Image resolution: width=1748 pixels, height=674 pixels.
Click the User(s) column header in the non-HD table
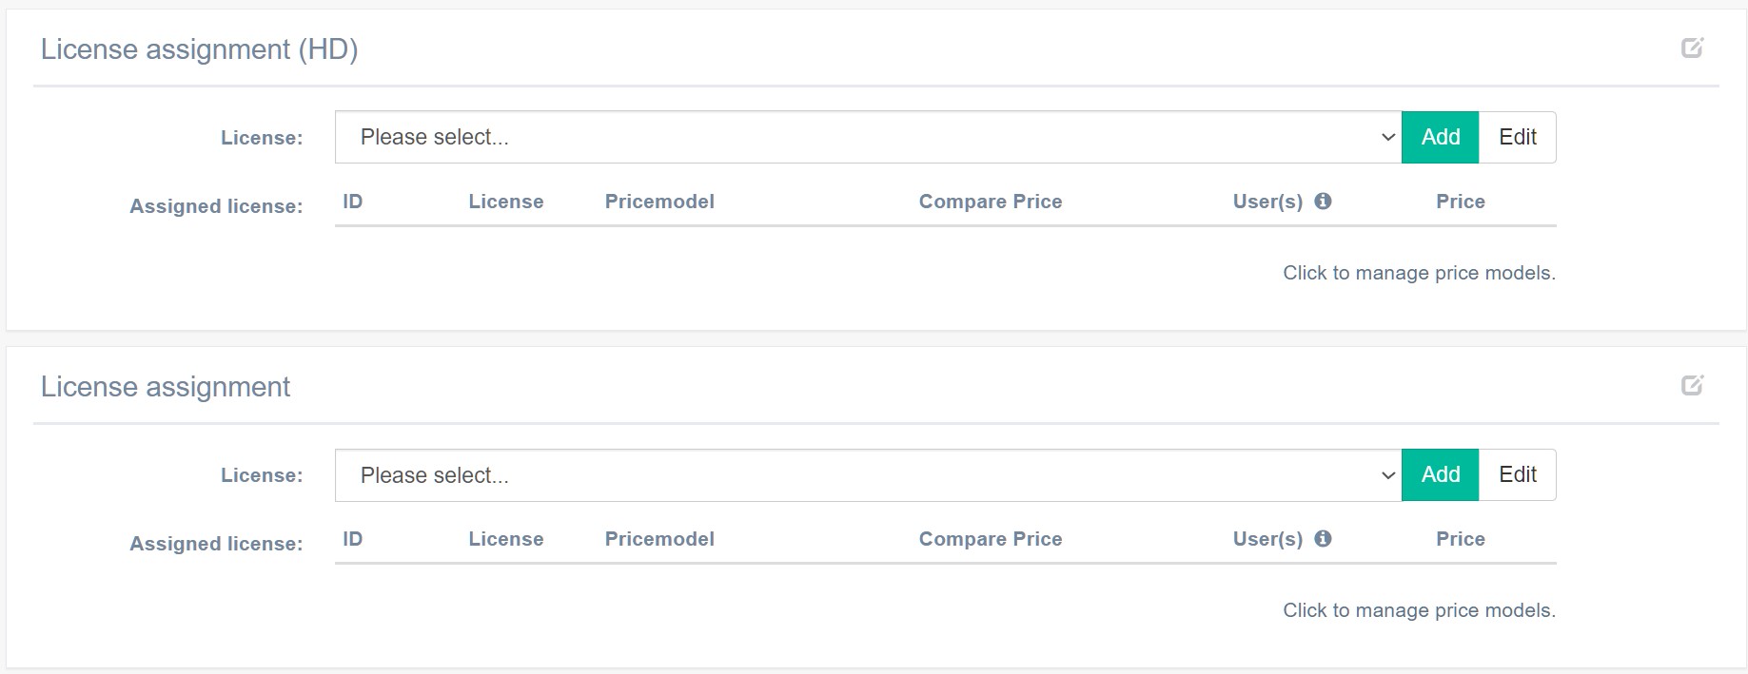click(1267, 539)
